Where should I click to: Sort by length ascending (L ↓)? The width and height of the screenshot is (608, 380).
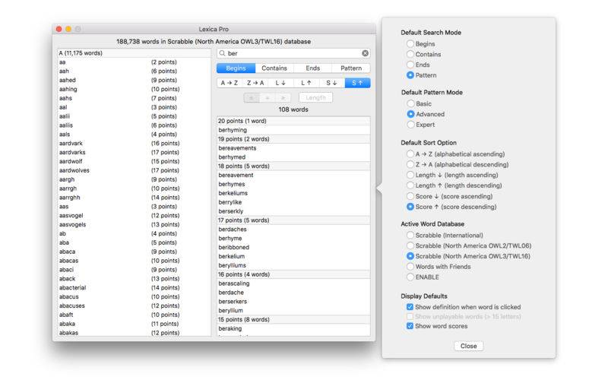coord(280,83)
